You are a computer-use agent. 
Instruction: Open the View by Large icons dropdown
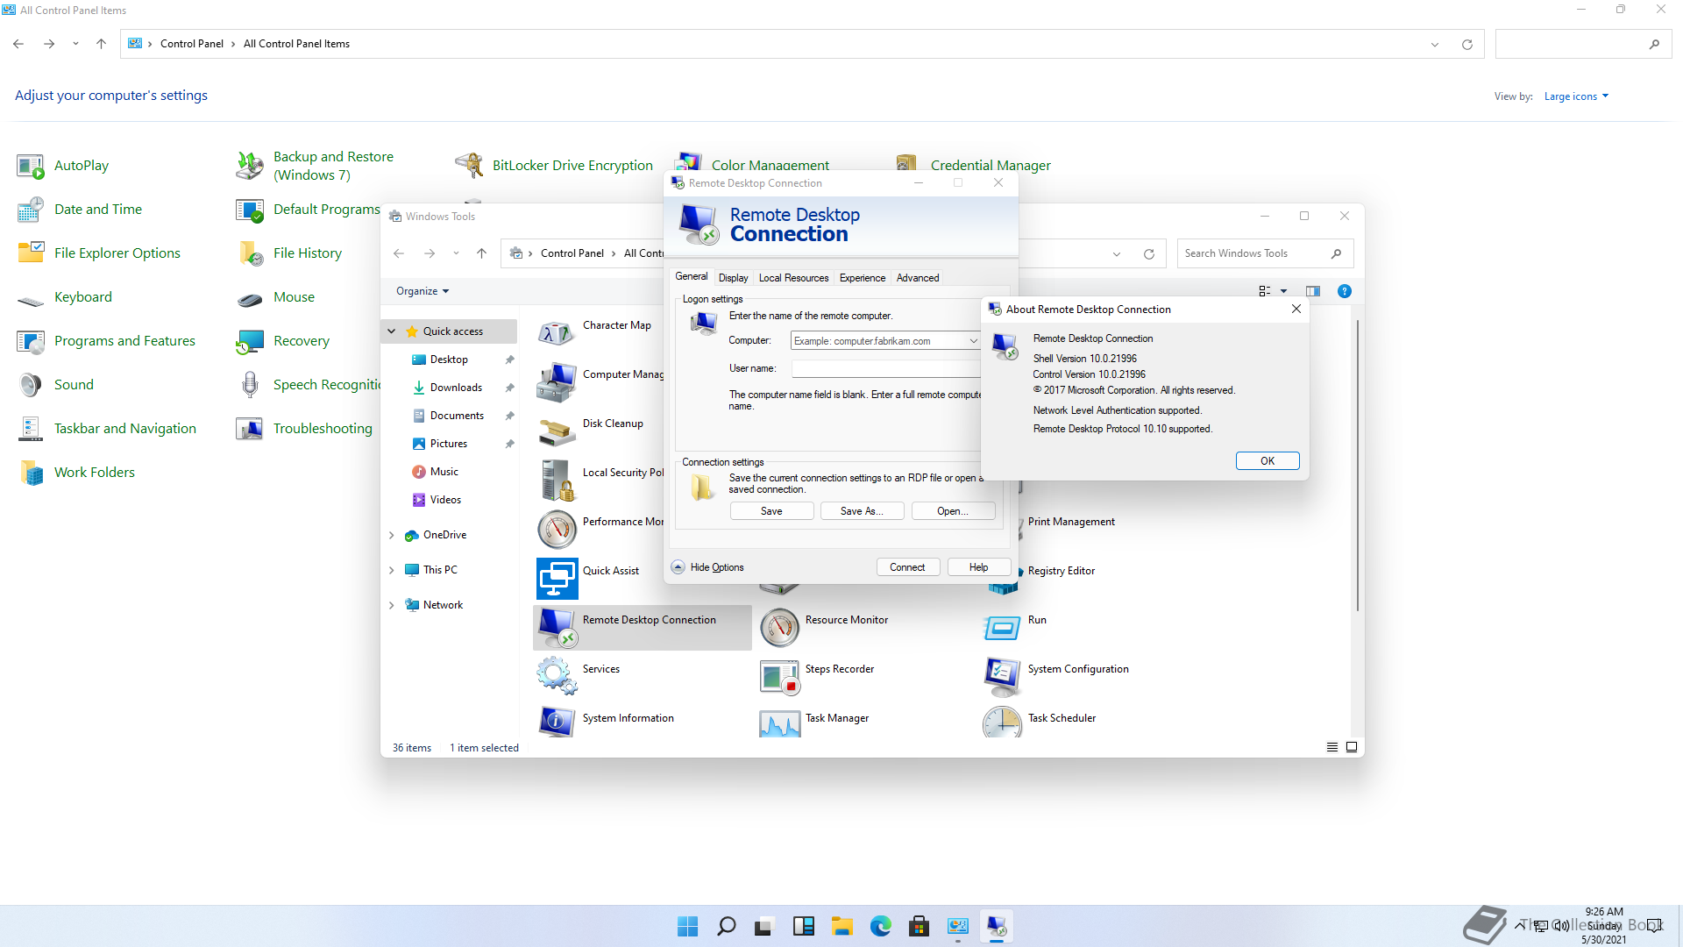coord(1576,96)
